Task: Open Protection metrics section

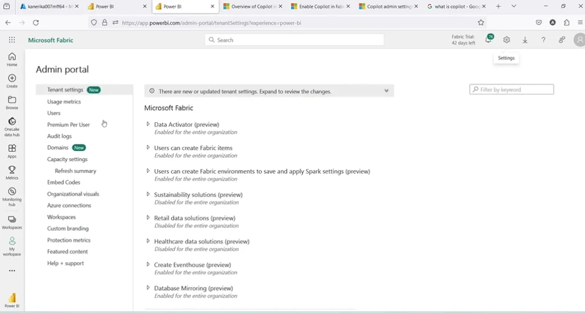Action: [69, 240]
